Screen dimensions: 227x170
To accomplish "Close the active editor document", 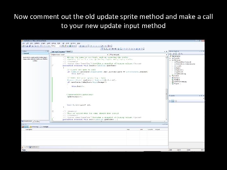I will (166, 51).
